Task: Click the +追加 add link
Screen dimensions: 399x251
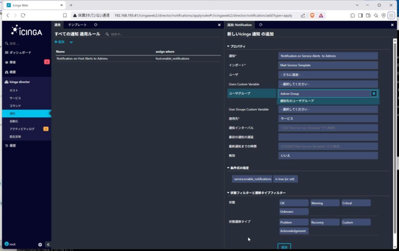Action: [x=59, y=42]
